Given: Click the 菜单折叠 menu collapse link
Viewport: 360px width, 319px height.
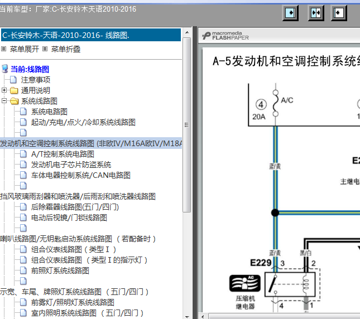Looking at the screenshot, I should 66,49.
